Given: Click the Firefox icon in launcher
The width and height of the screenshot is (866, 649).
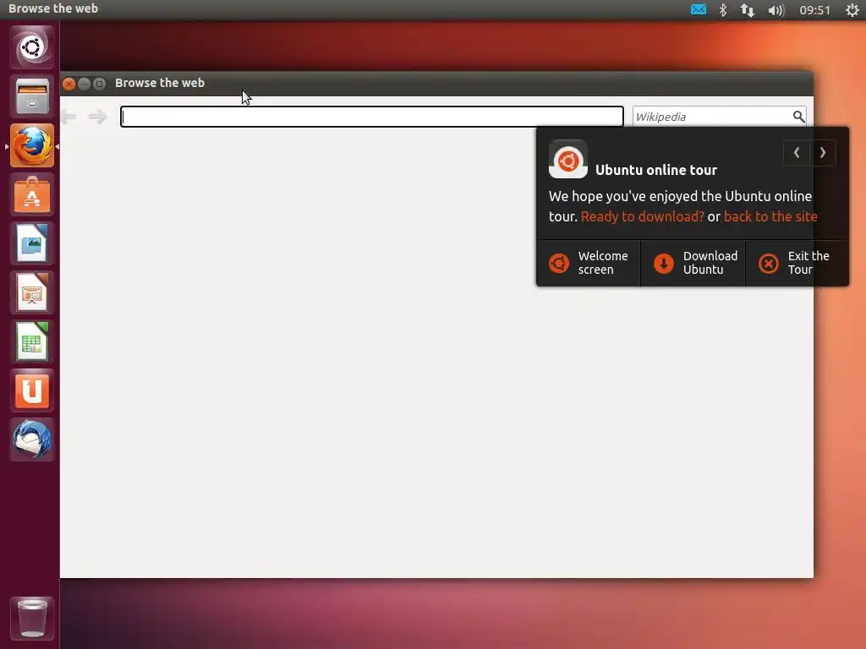Looking at the screenshot, I should pos(32,145).
